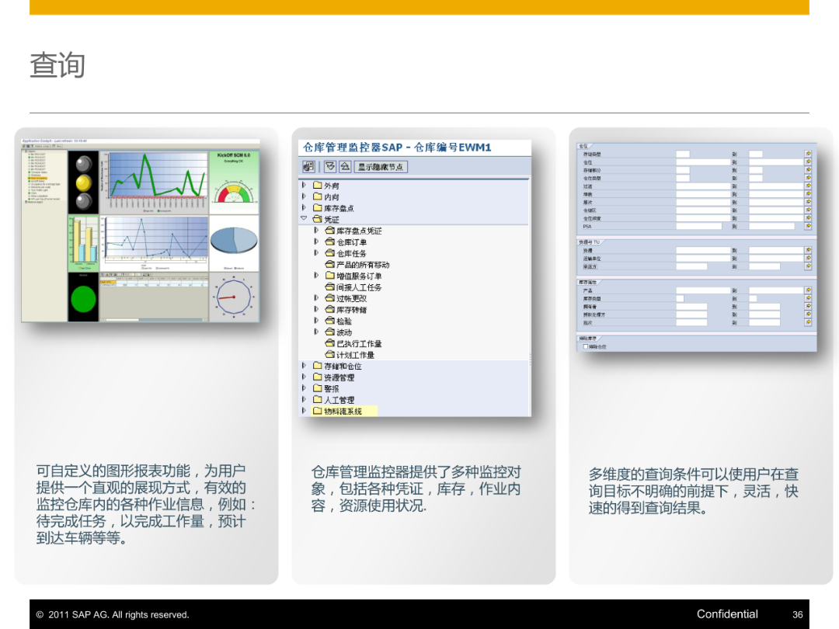Click multiple-selection arrow for the 过道 row
Image resolution: width=839 pixels, height=629 pixels.
(808, 186)
